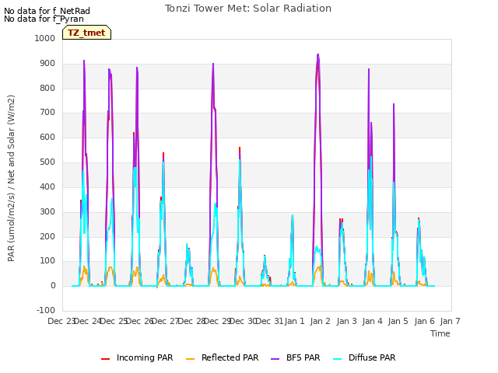Screen dimensions: 498x373
Task: Click the Jan 5 purple peak near 740
Action: (394, 104)
